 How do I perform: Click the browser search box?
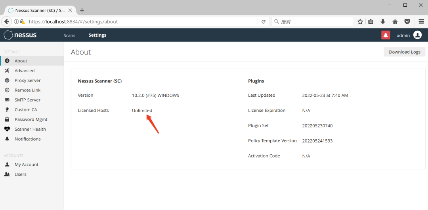point(312,21)
